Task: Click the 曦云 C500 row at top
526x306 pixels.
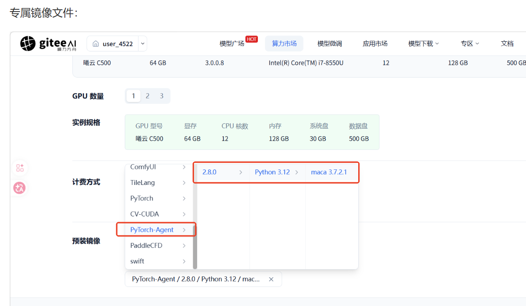Action: [299, 63]
